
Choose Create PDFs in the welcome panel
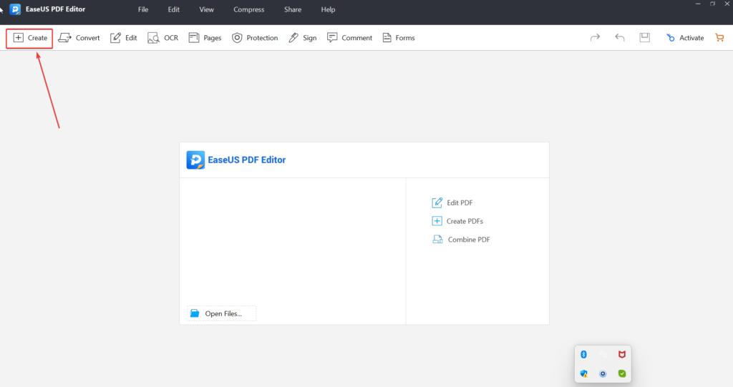(457, 221)
